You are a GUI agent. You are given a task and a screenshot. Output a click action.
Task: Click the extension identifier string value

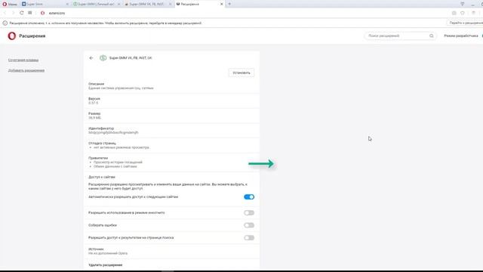[x=113, y=133]
